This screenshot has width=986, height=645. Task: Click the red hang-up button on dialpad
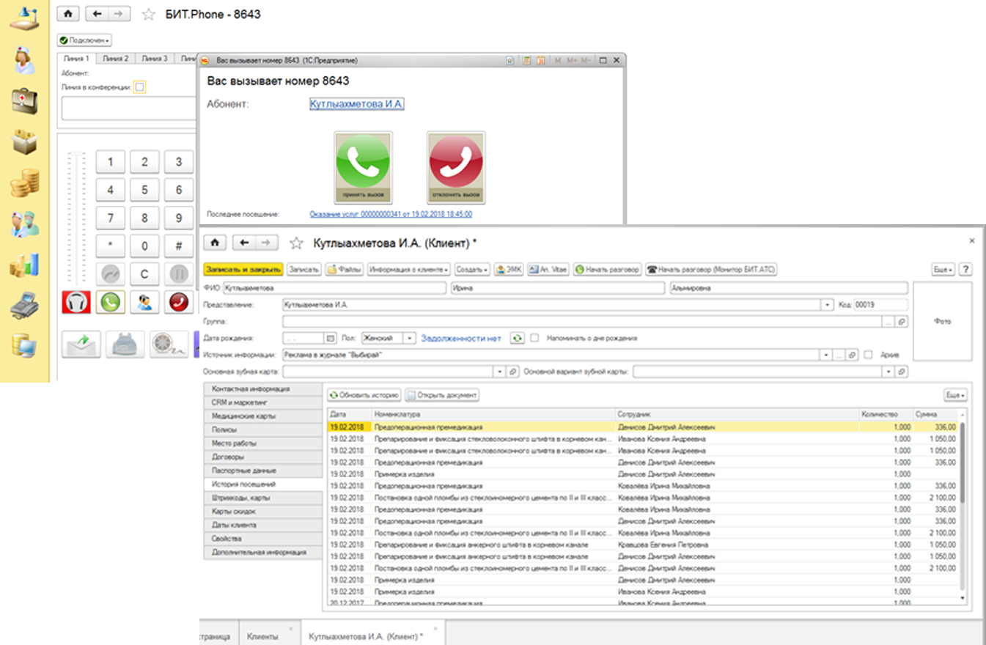[x=179, y=302]
